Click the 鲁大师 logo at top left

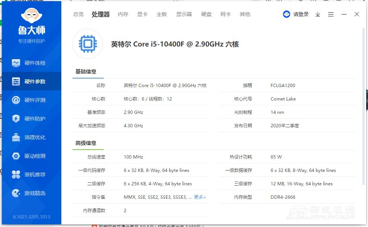tap(32, 22)
